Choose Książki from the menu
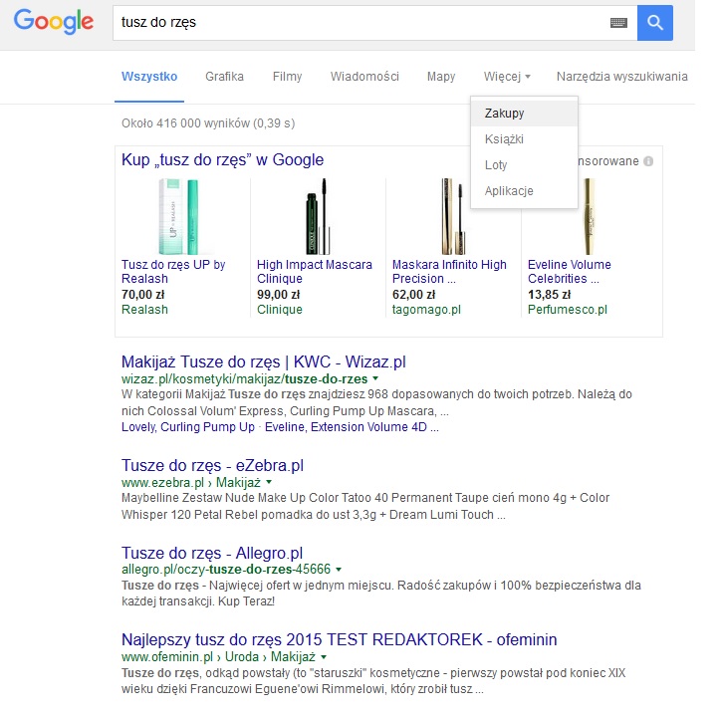Viewport: 721px width, 717px height. click(524, 138)
